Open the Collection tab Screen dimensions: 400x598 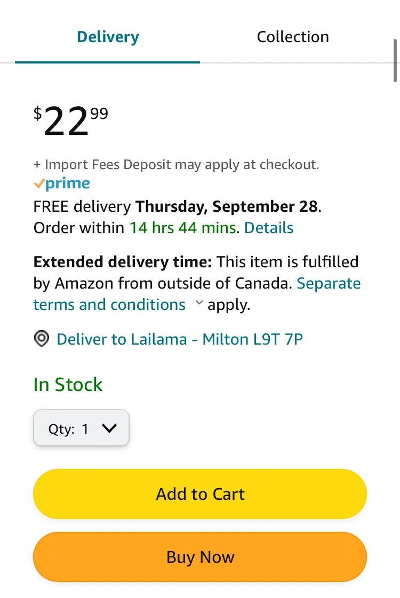pyautogui.click(x=293, y=37)
